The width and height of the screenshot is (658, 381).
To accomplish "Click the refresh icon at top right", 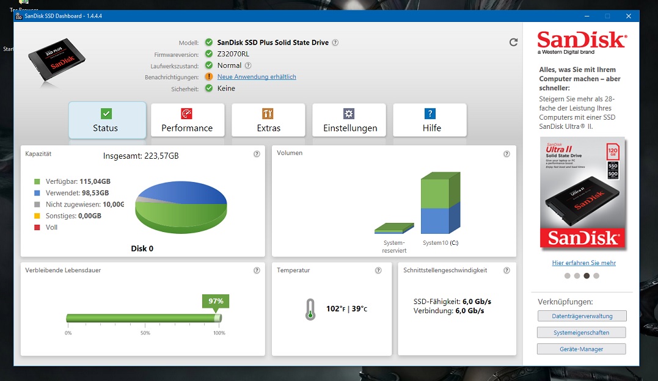I will coord(513,42).
